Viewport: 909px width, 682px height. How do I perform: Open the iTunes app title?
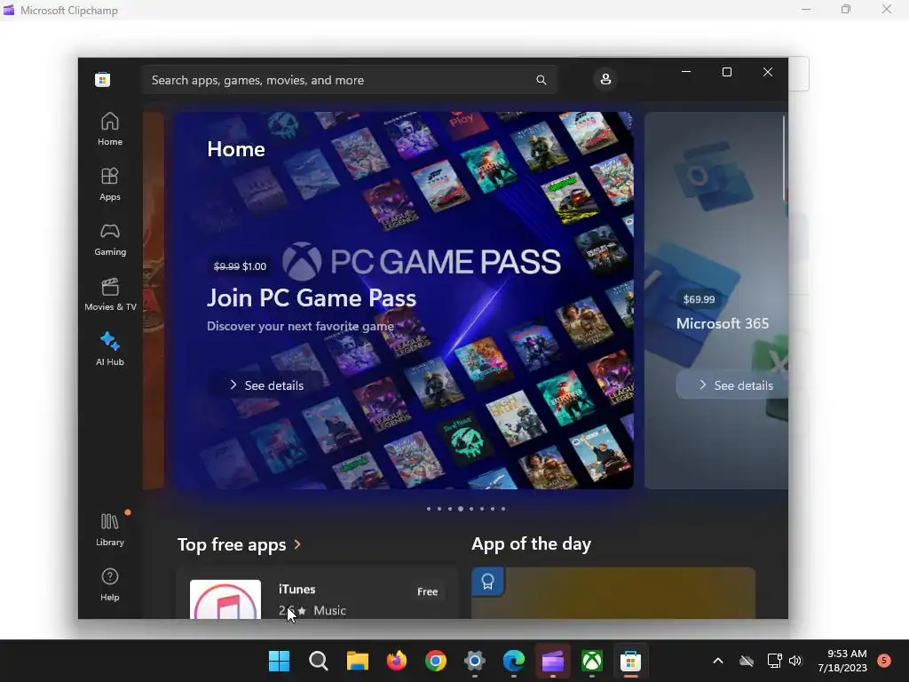(296, 590)
